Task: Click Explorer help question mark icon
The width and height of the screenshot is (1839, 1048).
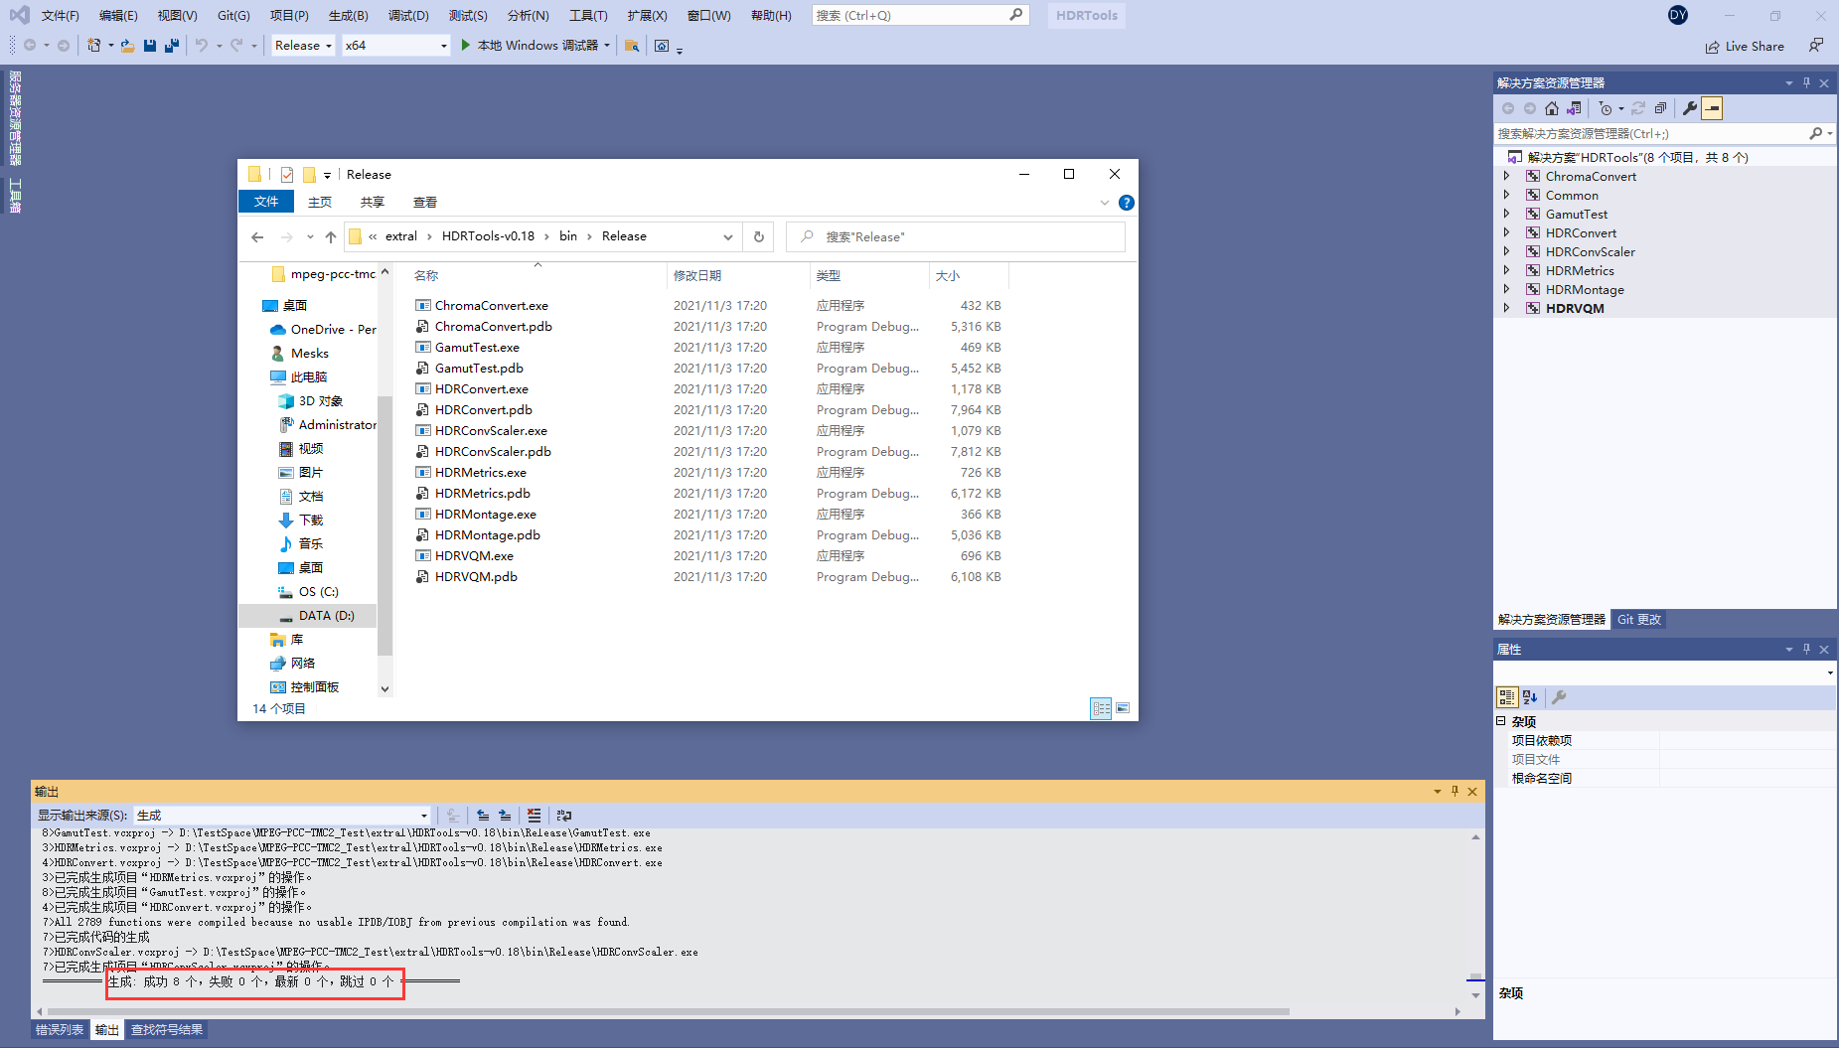Action: (x=1127, y=203)
